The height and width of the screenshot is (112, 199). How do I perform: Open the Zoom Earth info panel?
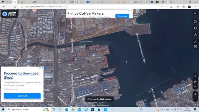pos(195,21)
